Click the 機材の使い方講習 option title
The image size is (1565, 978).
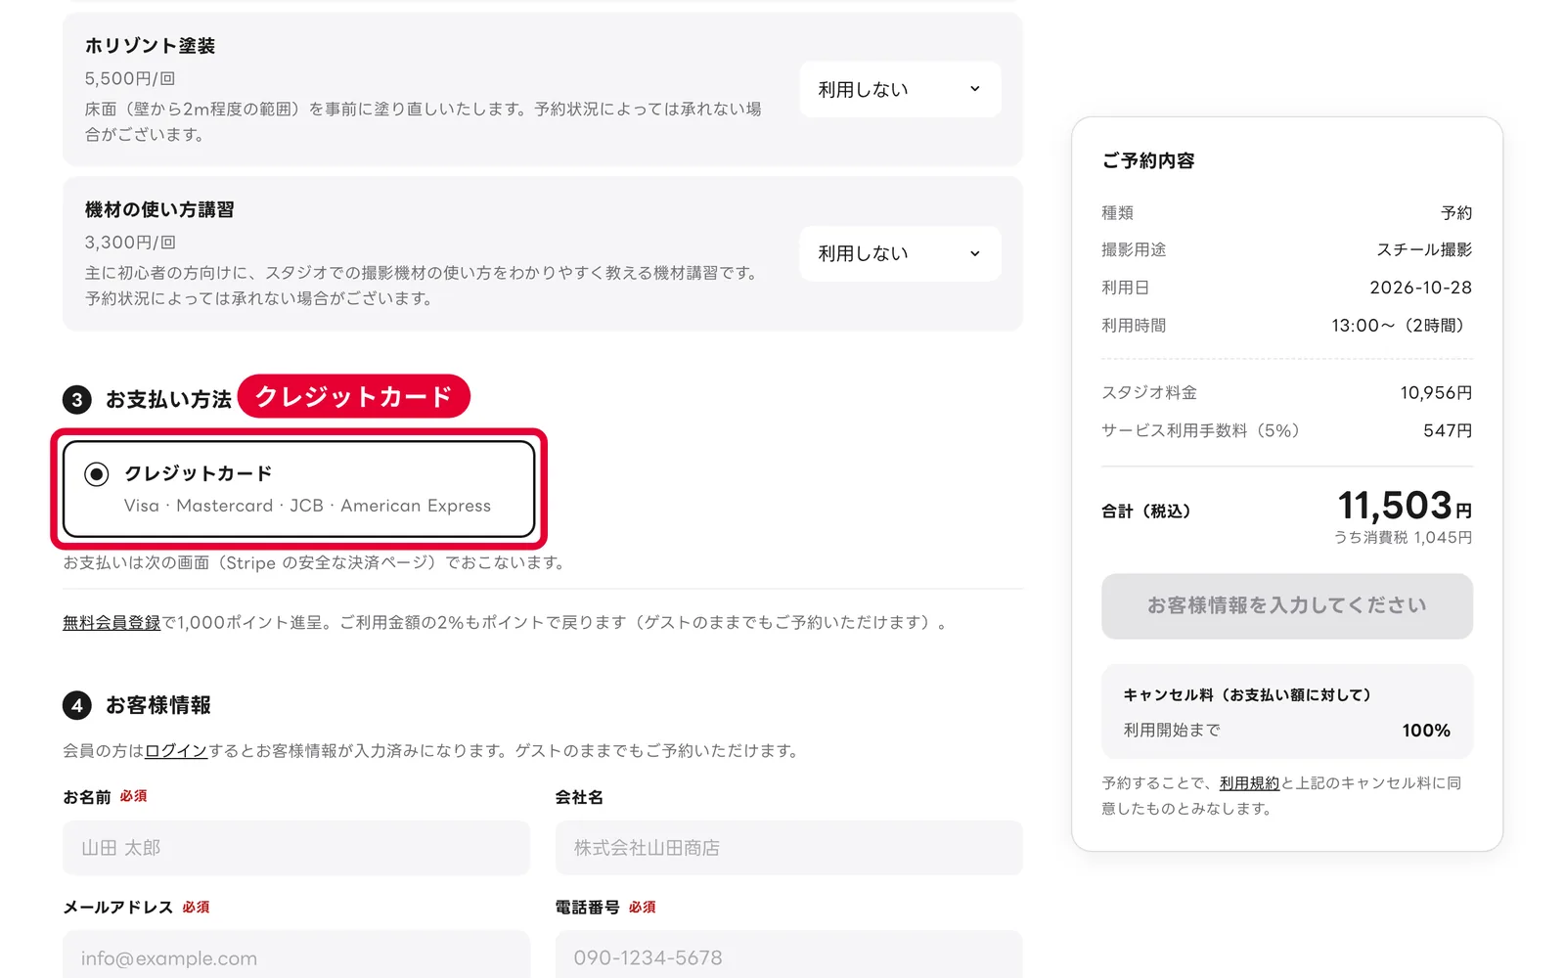pyautogui.click(x=159, y=209)
